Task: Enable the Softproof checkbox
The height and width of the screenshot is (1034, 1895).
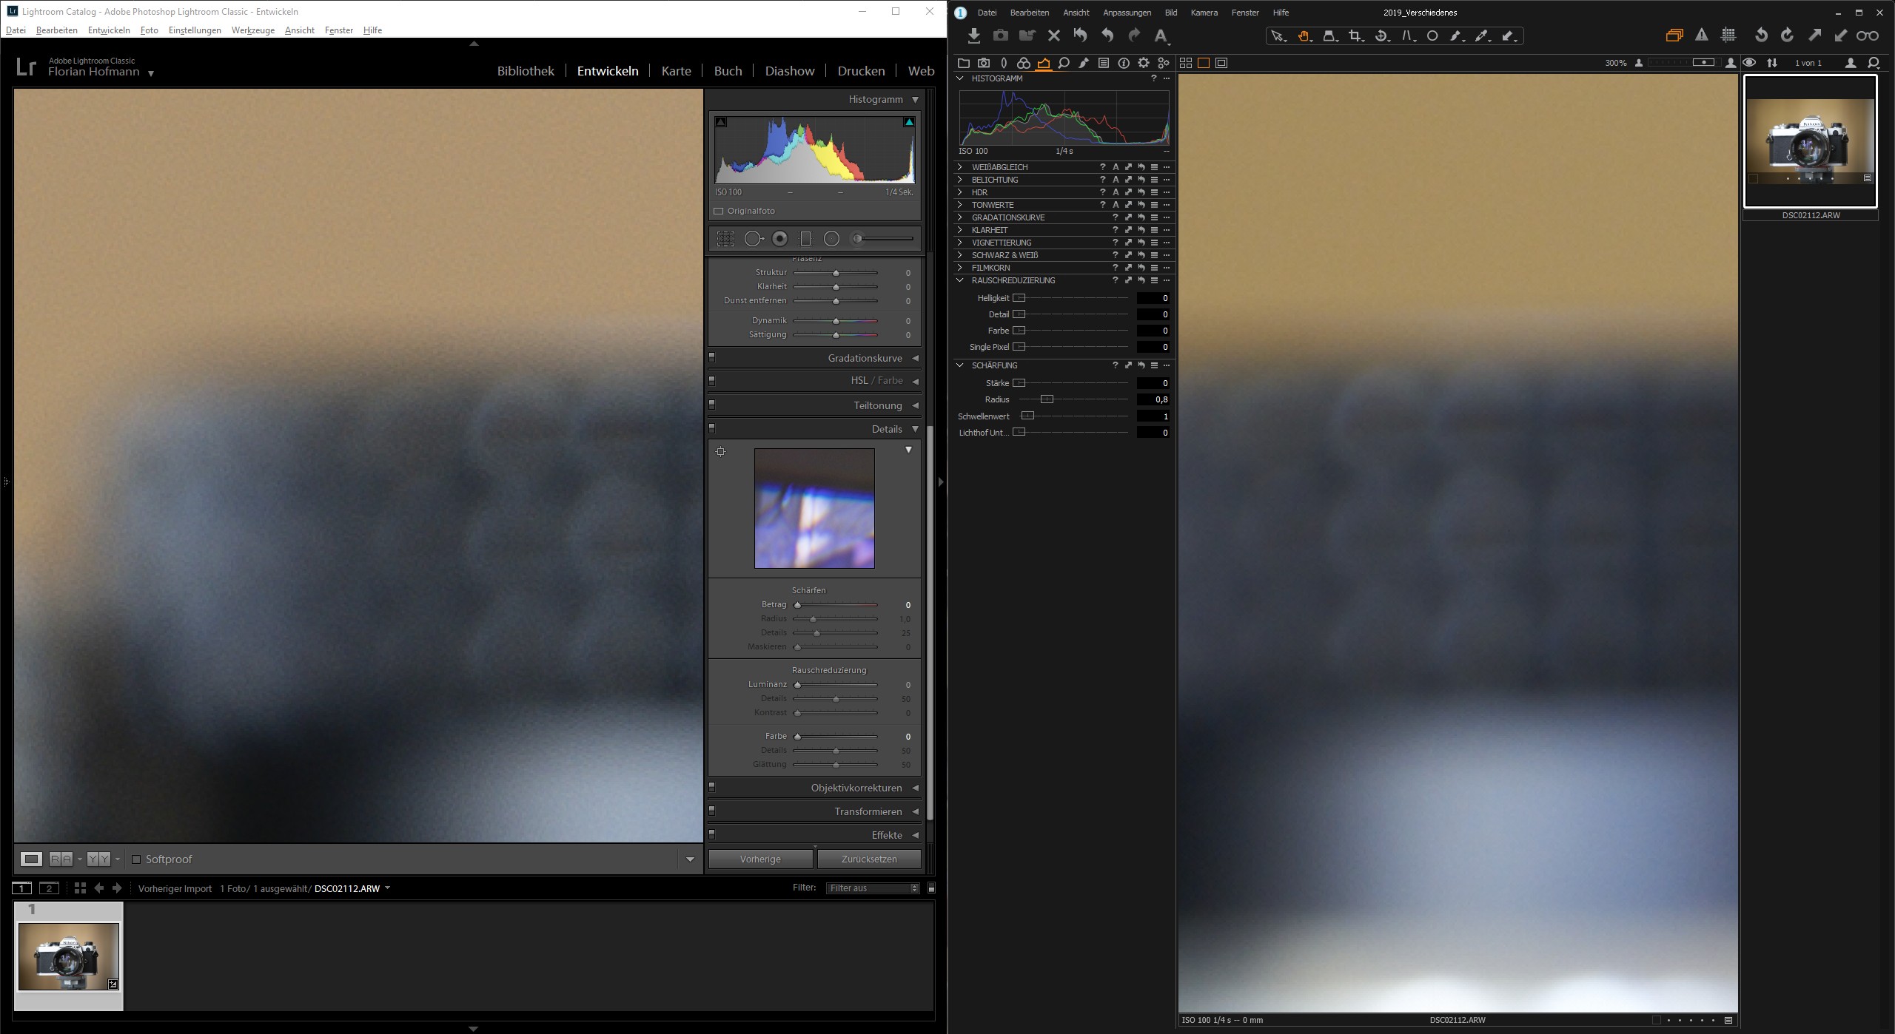Action: pos(136,859)
